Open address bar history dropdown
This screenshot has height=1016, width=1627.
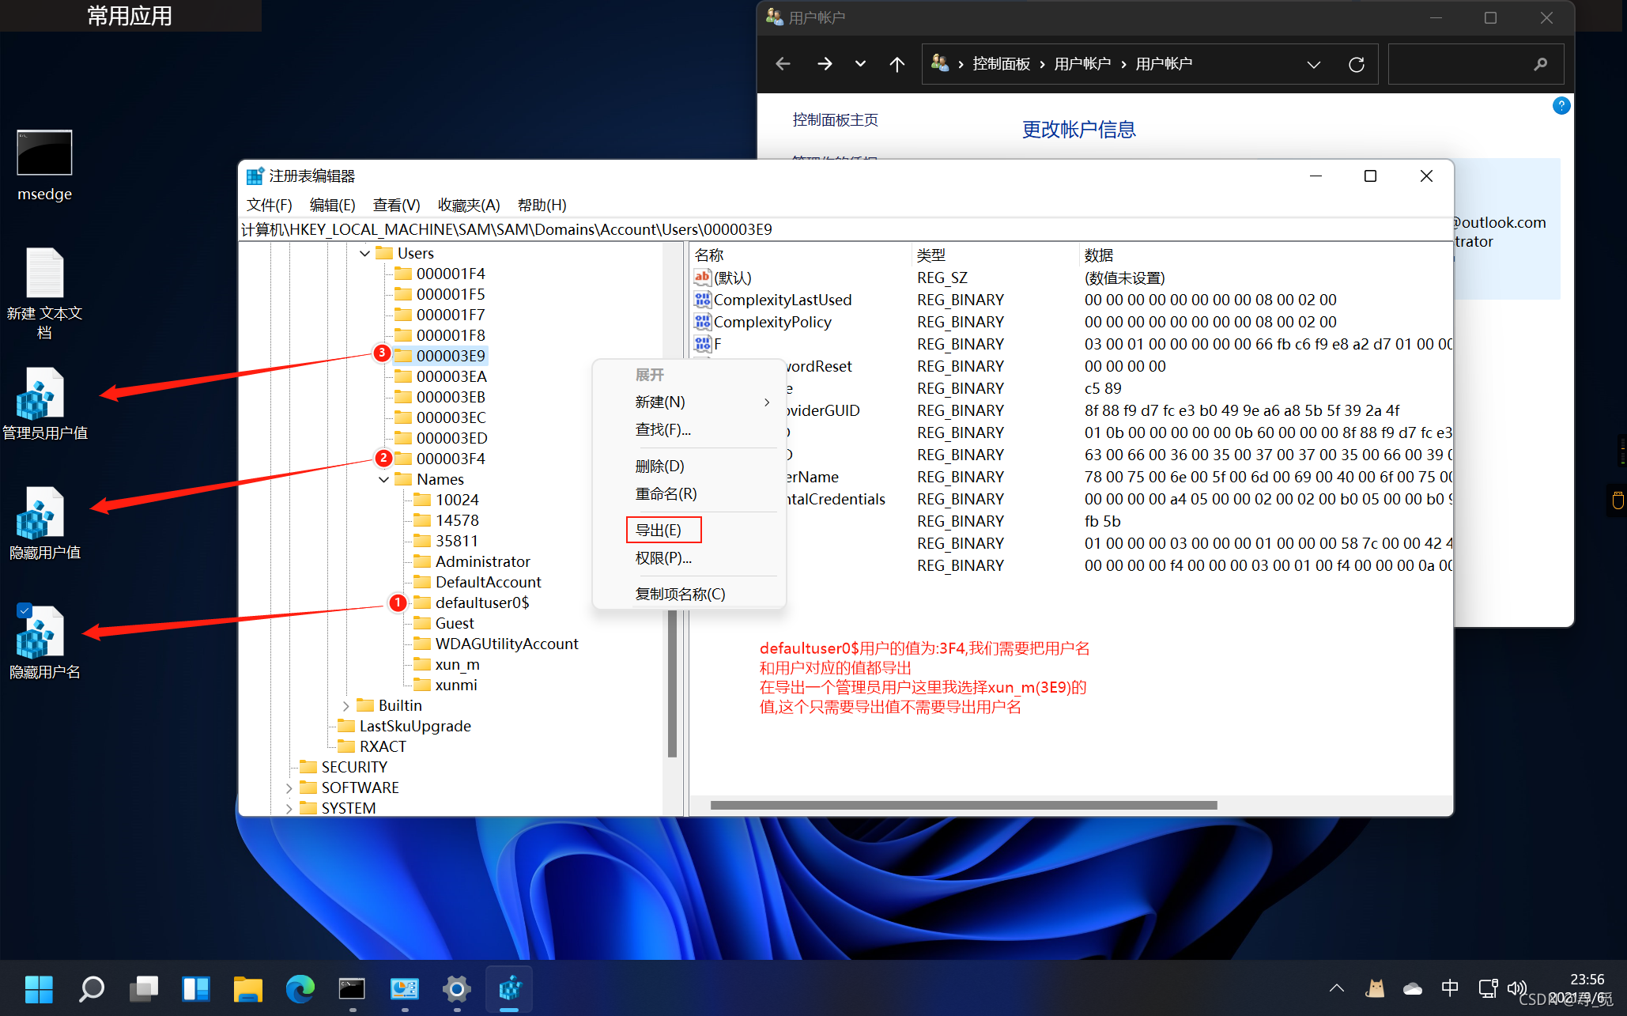(1313, 64)
